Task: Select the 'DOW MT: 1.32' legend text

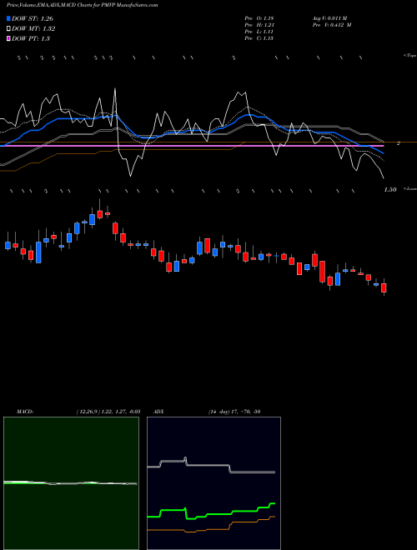Action: point(33,29)
